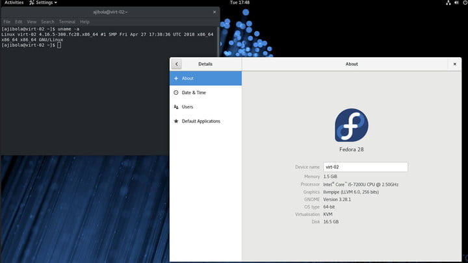Click the Fedora logo image

click(x=351, y=125)
